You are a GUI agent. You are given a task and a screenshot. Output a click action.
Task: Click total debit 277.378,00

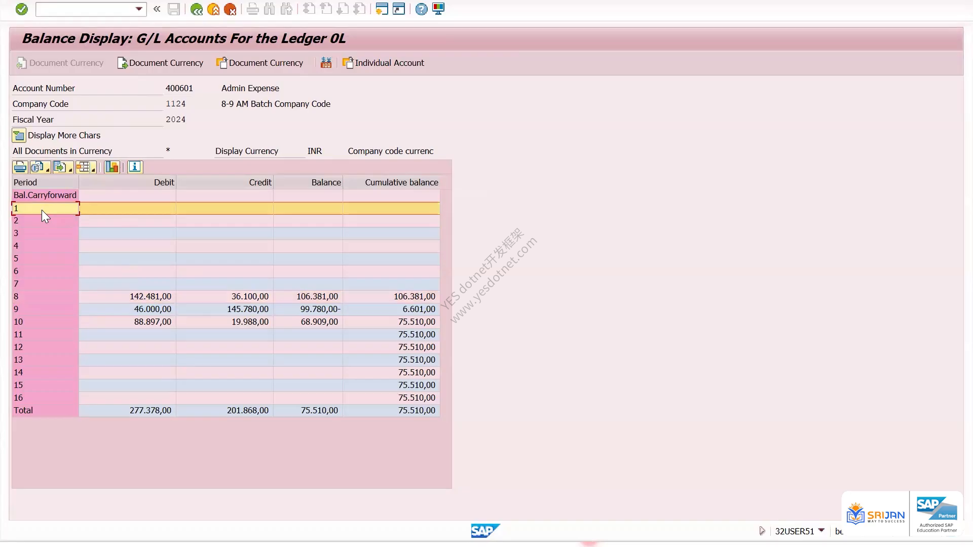coord(151,410)
